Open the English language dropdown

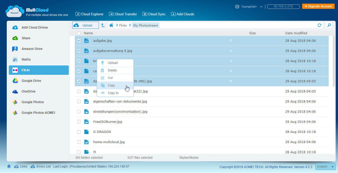(x=325, y=167)
